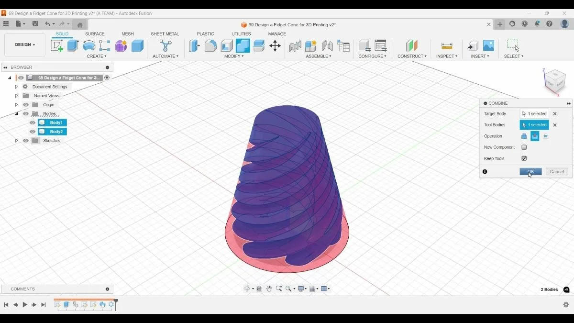Screen dimensions: 574x323
Task: Collapse the Bodies folder
Action: tap(16, 114)
